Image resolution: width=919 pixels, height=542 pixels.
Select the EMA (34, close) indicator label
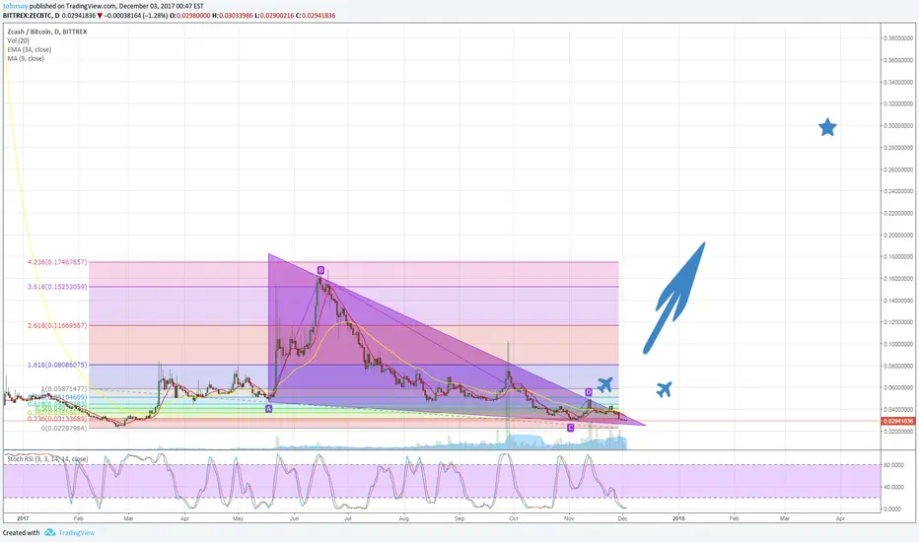point(30,50)
